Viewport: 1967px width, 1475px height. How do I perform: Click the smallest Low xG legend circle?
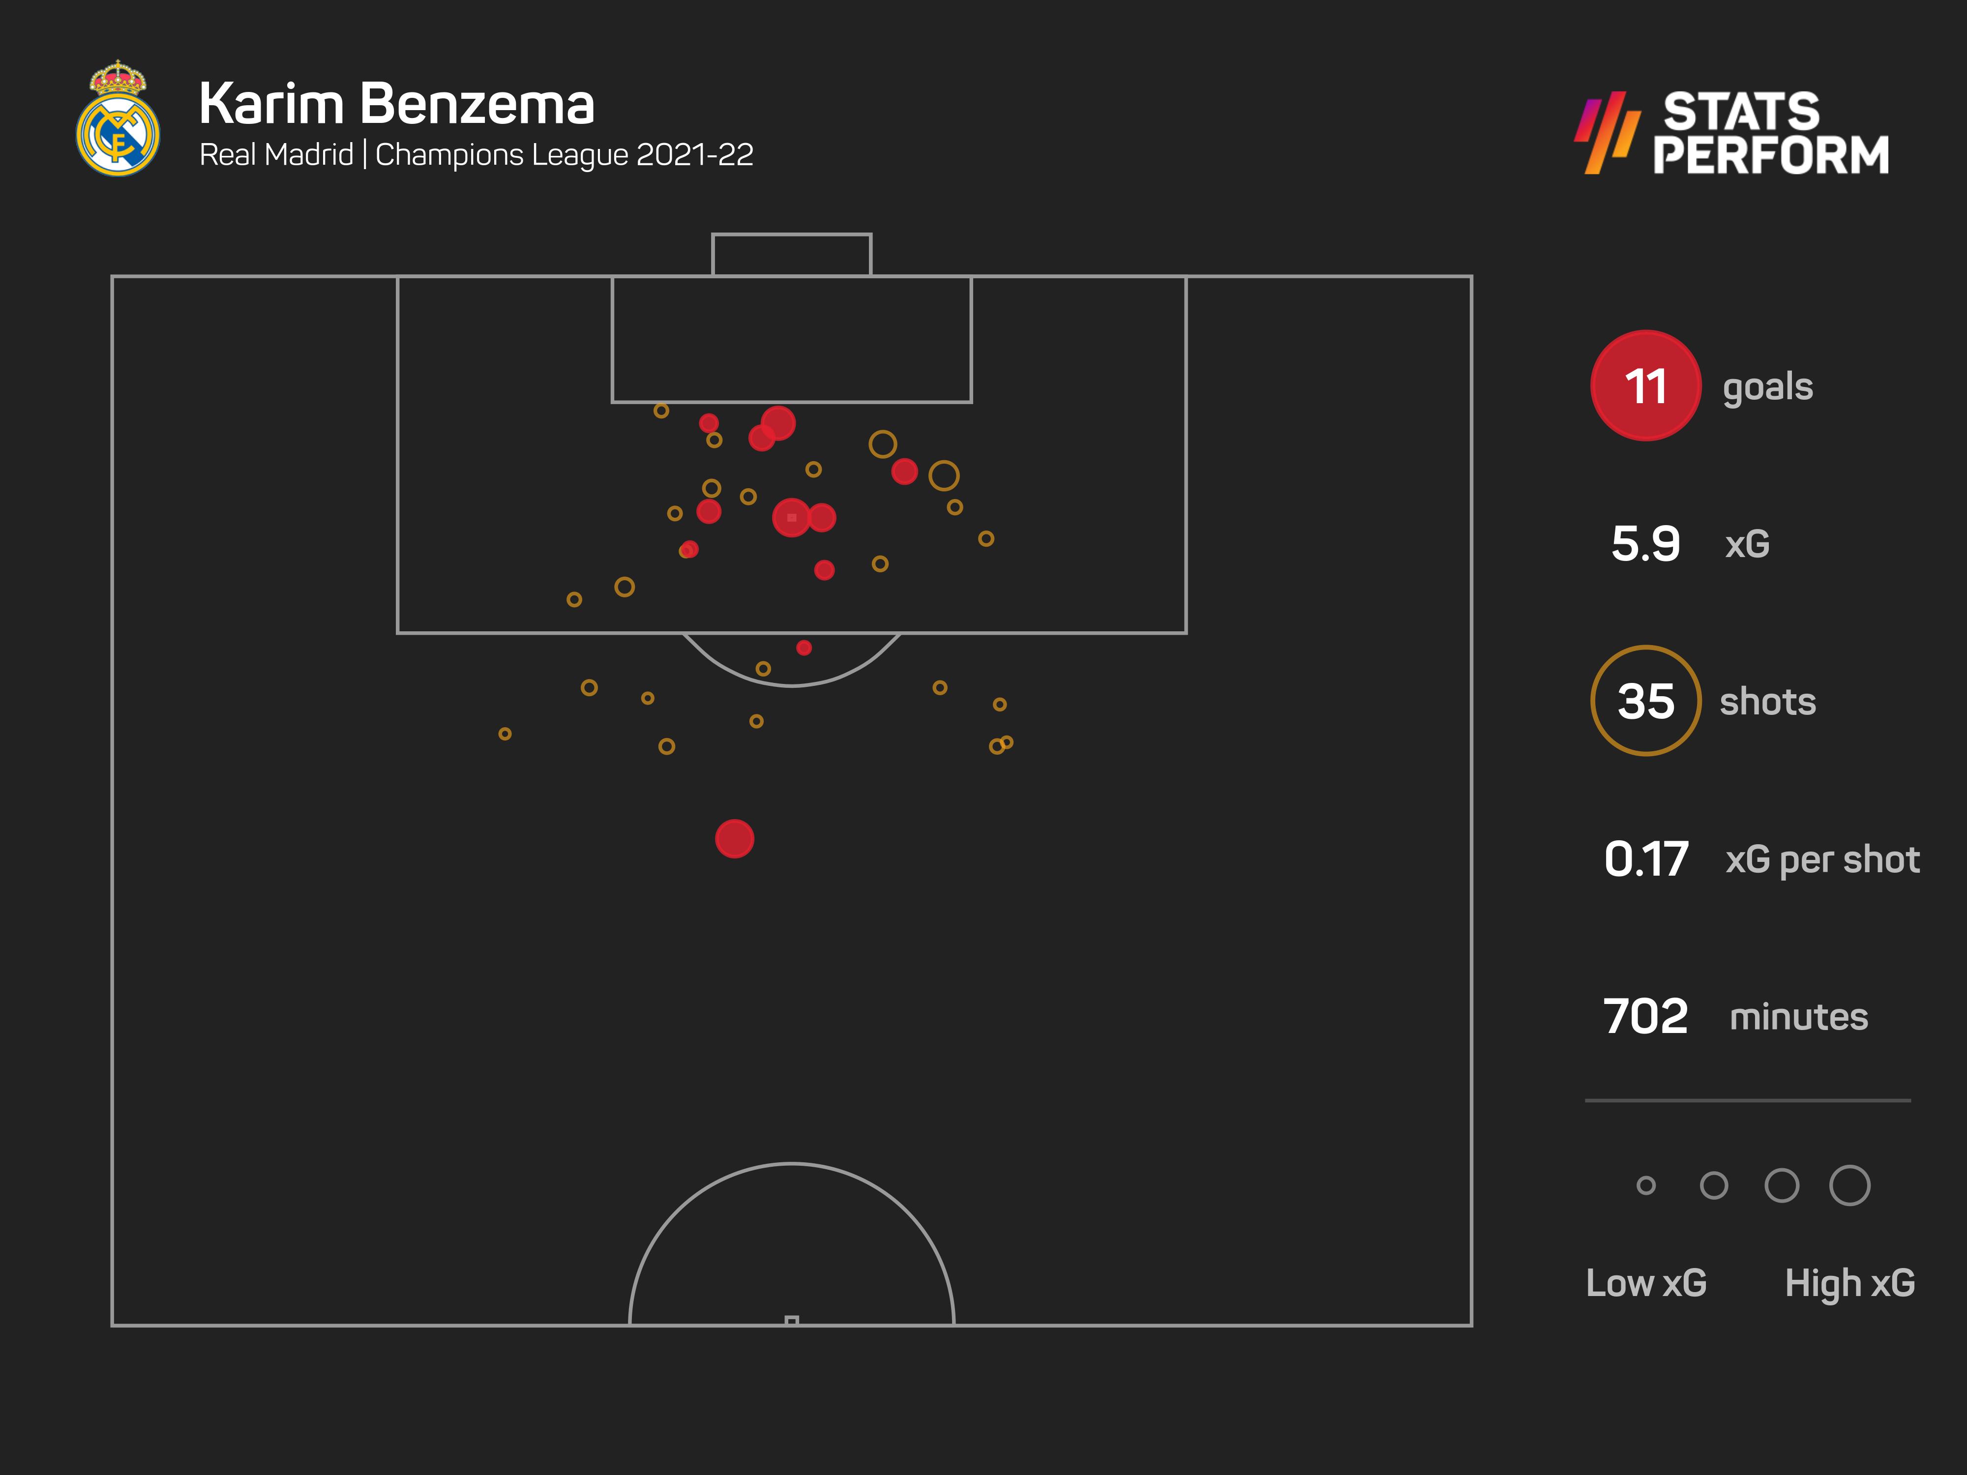click(1646, 1185)
